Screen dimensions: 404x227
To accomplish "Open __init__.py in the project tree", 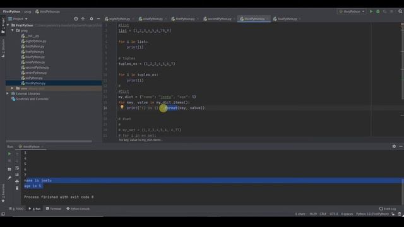I will click(30, 36).
